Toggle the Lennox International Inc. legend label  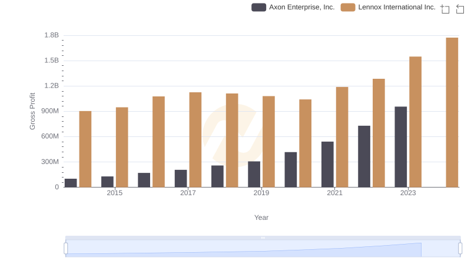(x=397, y=7)
